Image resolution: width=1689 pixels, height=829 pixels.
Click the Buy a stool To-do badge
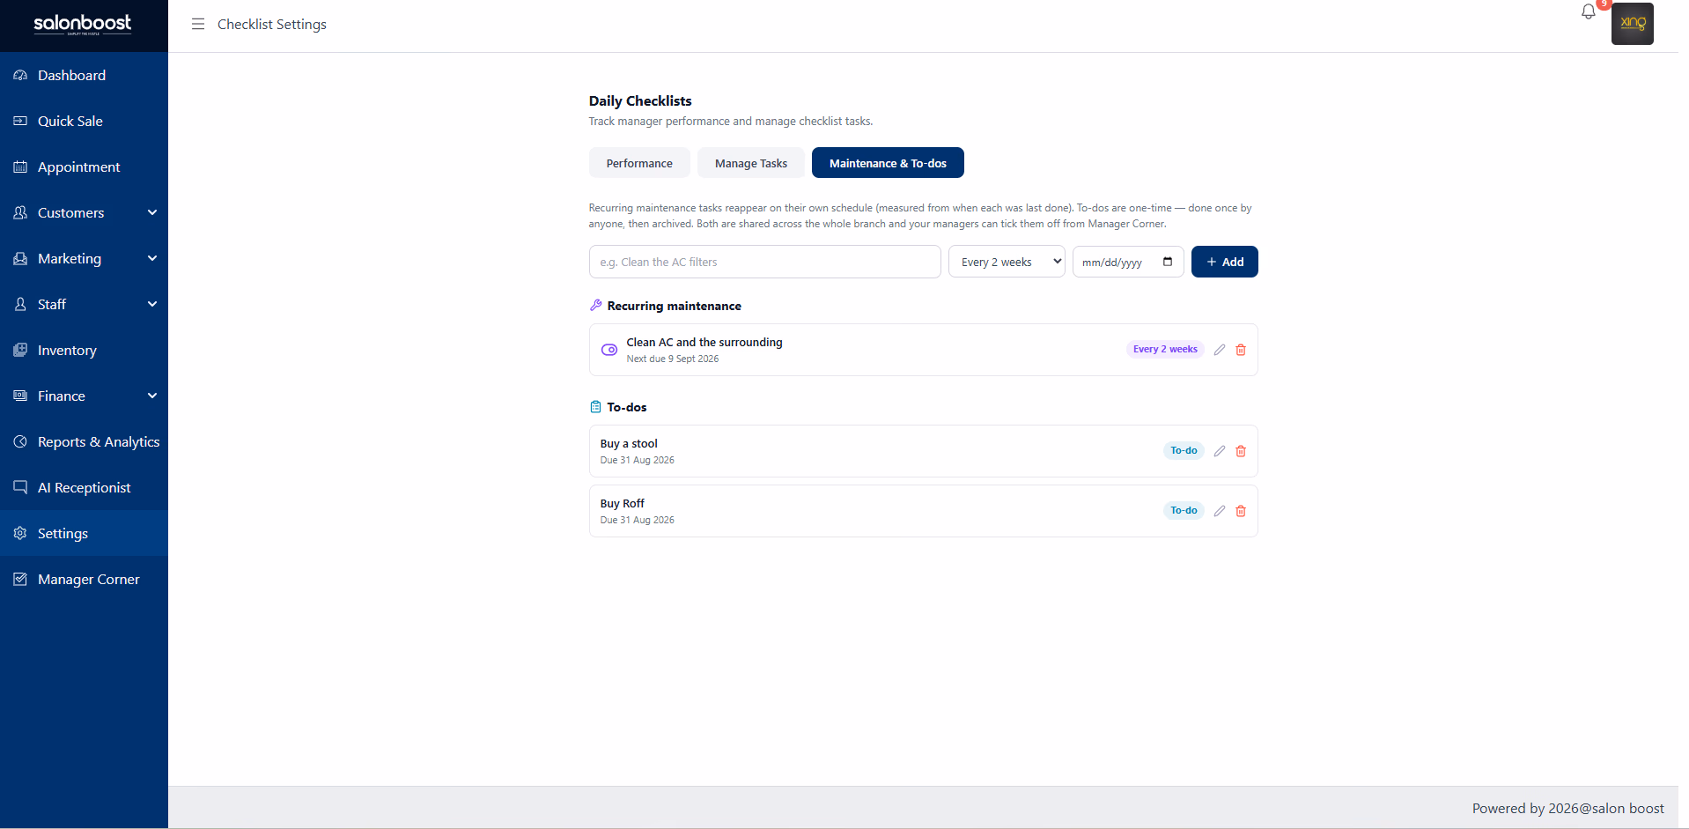1184,450
